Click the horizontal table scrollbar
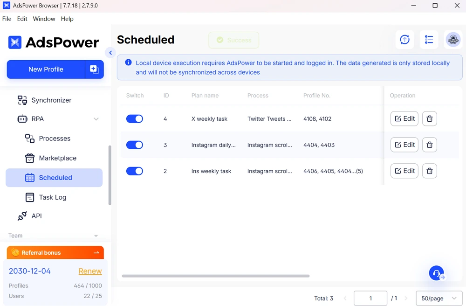The height and width of the screenshot is (306, 466). 216,276
